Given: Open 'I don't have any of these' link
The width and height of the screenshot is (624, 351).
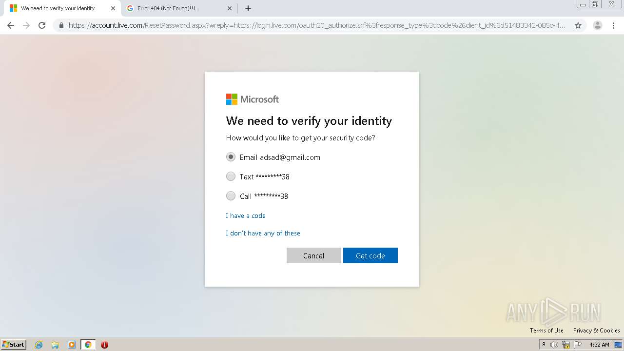Looking at the screenshot, I should (263, 233).
